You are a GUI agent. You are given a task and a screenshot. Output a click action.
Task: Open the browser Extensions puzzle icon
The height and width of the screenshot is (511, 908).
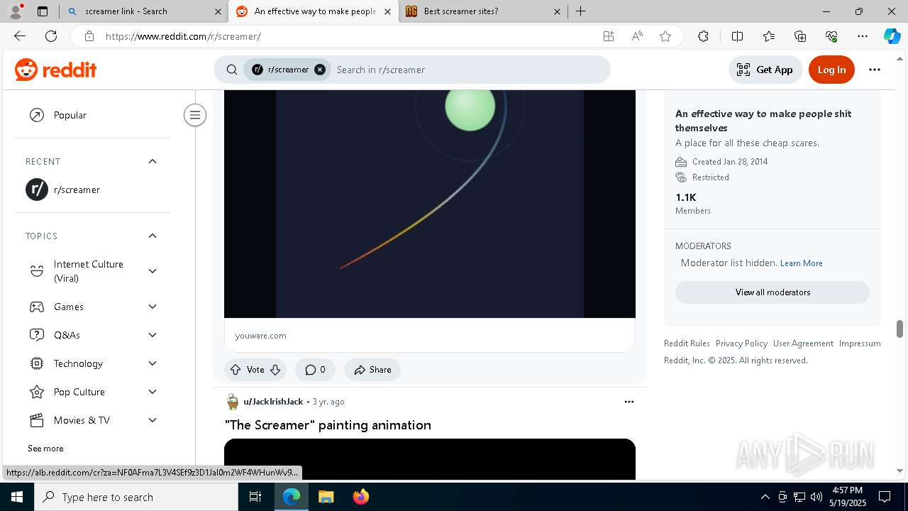[703, 36]
